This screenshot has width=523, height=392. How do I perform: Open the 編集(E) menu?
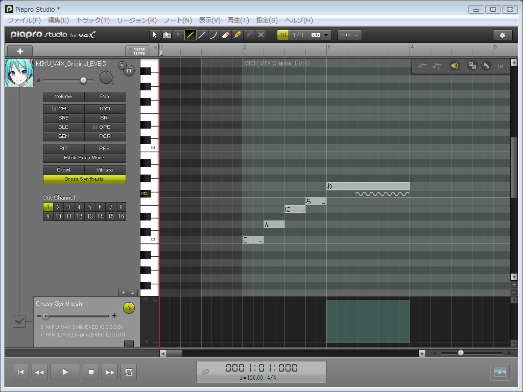tap(58, 20)
